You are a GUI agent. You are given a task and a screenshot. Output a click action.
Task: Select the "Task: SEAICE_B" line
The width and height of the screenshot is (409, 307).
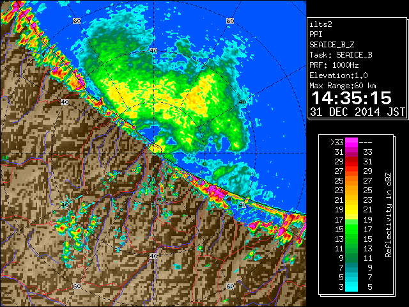point(341,55)
